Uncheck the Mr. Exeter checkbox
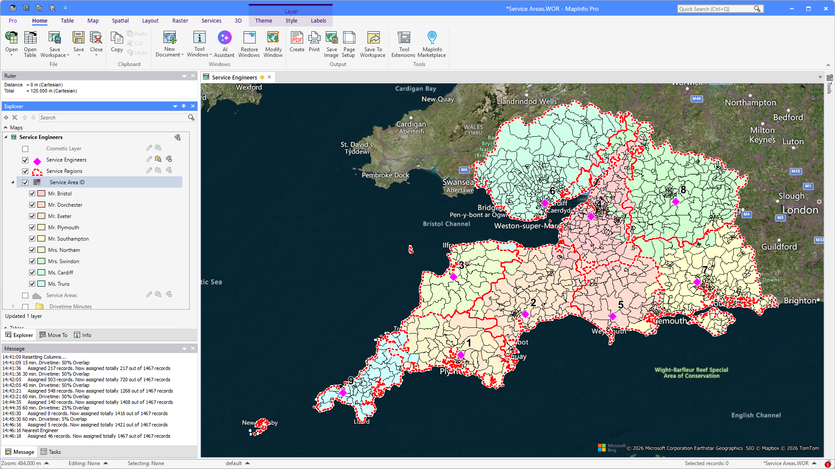The width and height of the screenshot is (835, 469). [32, 216]
